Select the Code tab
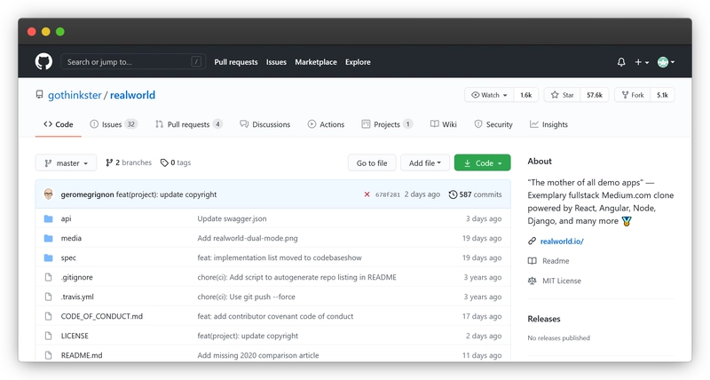The height and width of the screenshot is (380, 710). (x=59, y=124)
